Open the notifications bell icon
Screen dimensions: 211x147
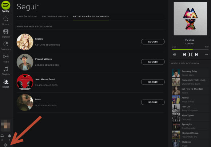tap(9, 136)
